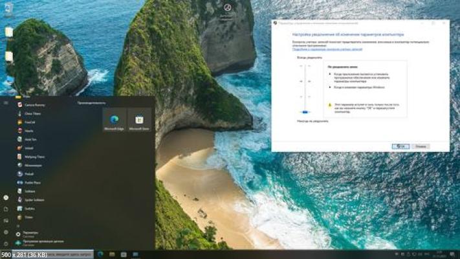Expand the Start menu hamburger button

pos(6,102)
